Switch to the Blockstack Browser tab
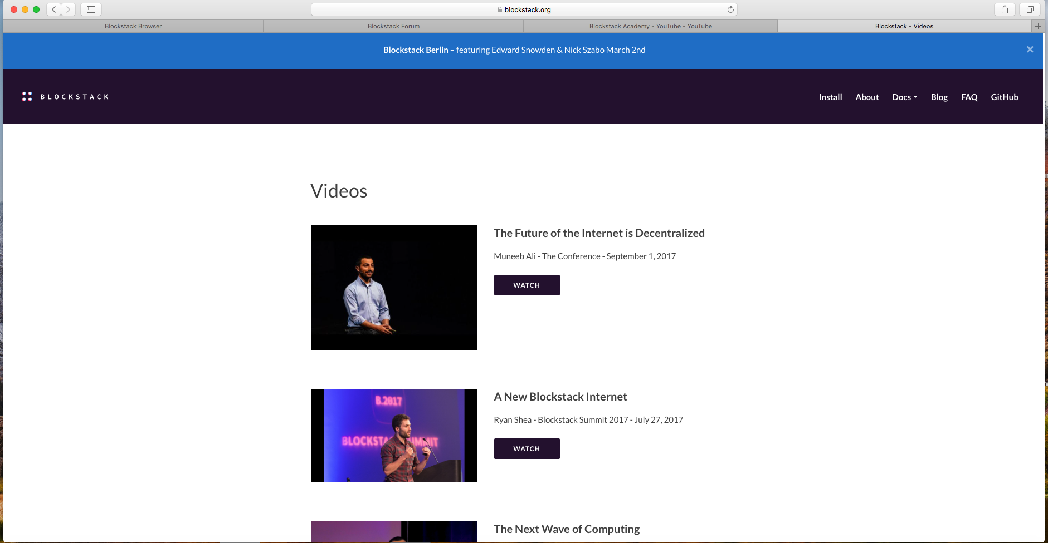The width and height of the screenshot is (1048, 543). (133, 26)
